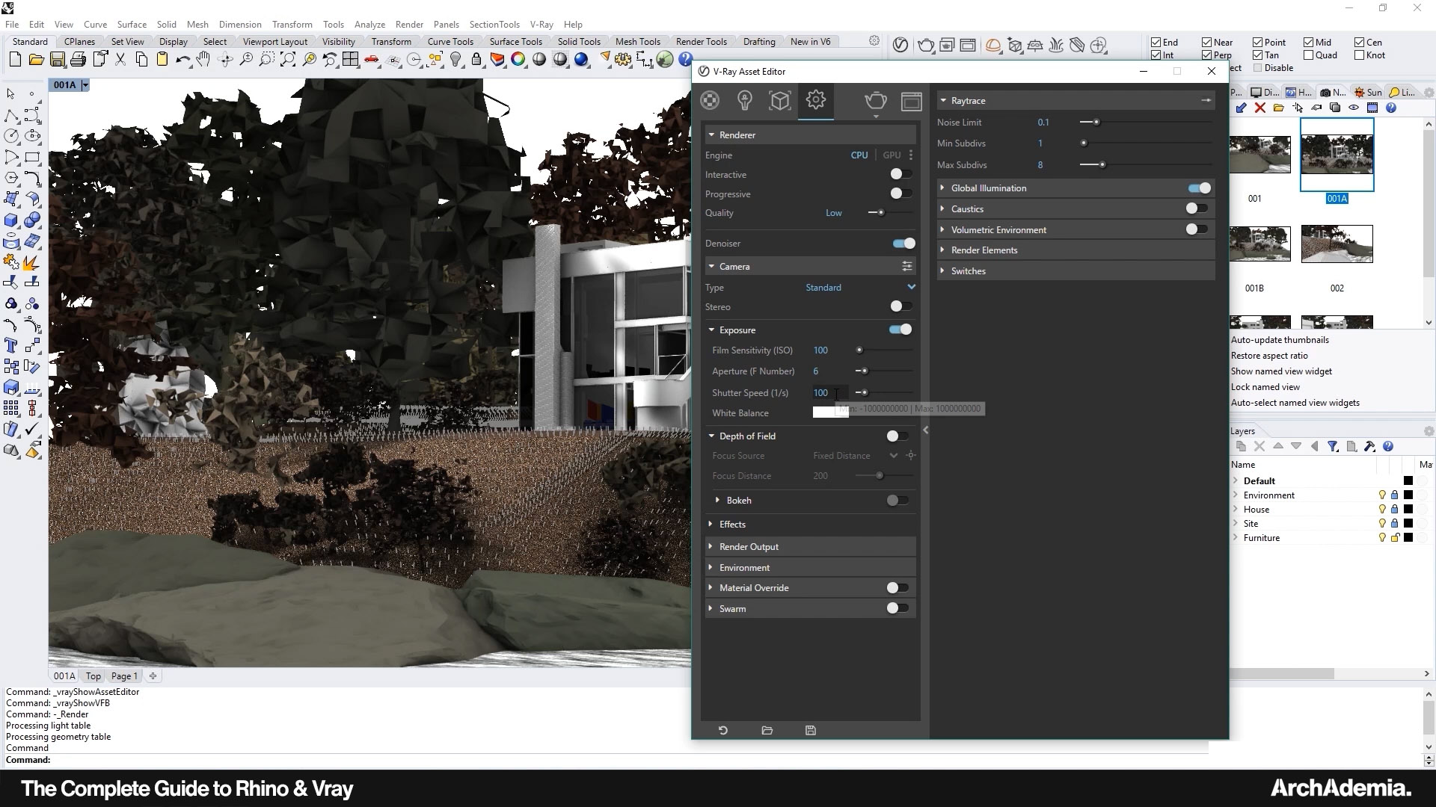Image resolution: width=1436 pixels, height=807 pixels.
Task: Open the V-Ray menu
Action: pyautogui.click(x=541, y=24)
